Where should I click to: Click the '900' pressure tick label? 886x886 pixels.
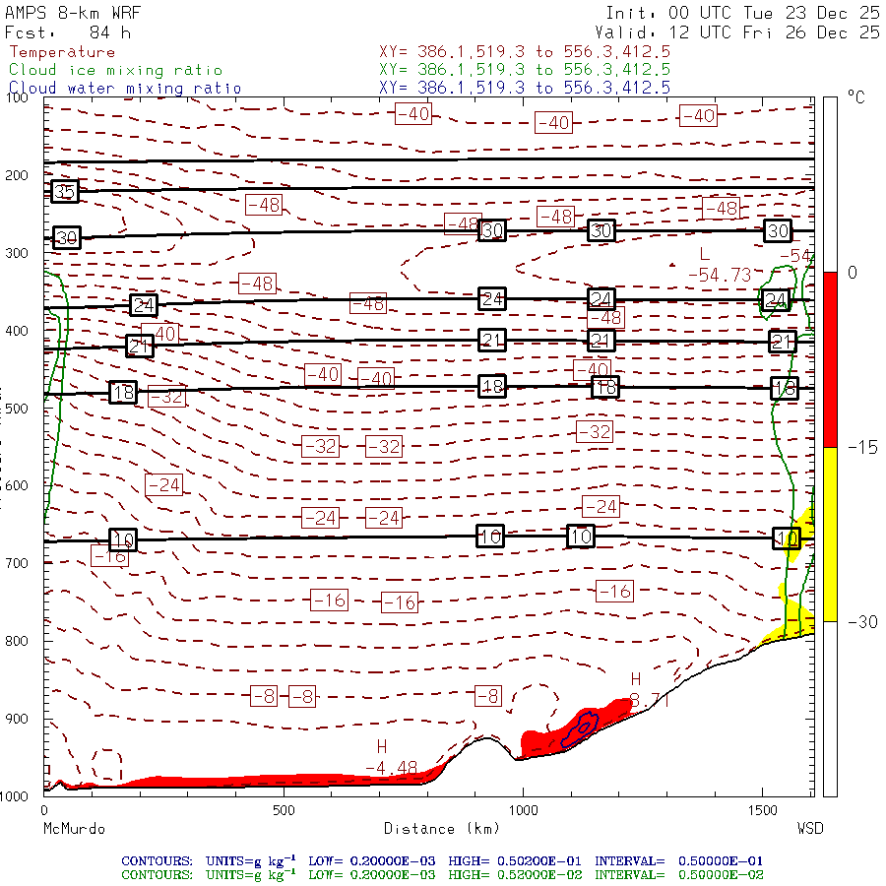point(17,719)
